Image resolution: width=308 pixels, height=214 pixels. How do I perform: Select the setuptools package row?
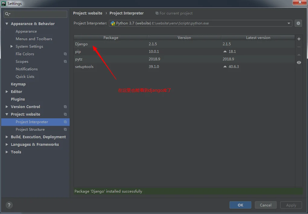(x=184, y=67)
